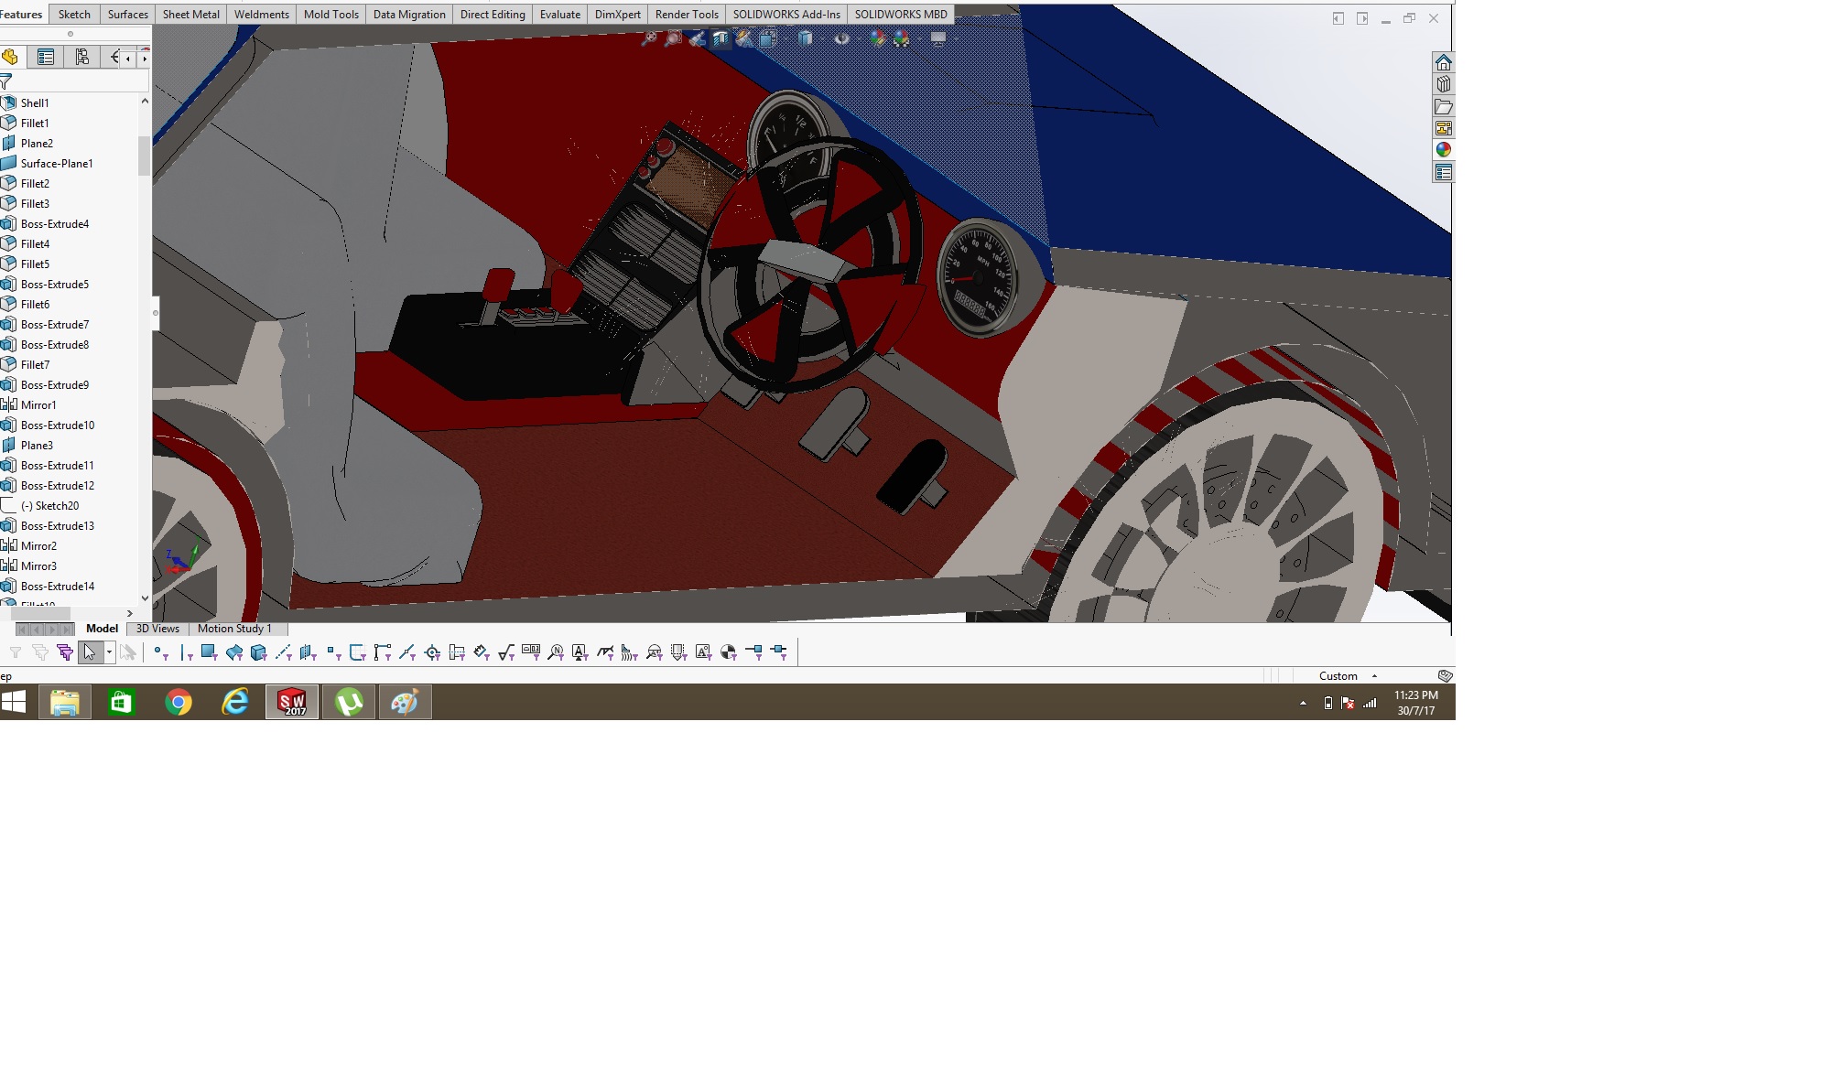Image resolution: width=1831 pixels, height=1077 pixels.
Task: Open Appearances in the task pane
Action: (1444, 150)
